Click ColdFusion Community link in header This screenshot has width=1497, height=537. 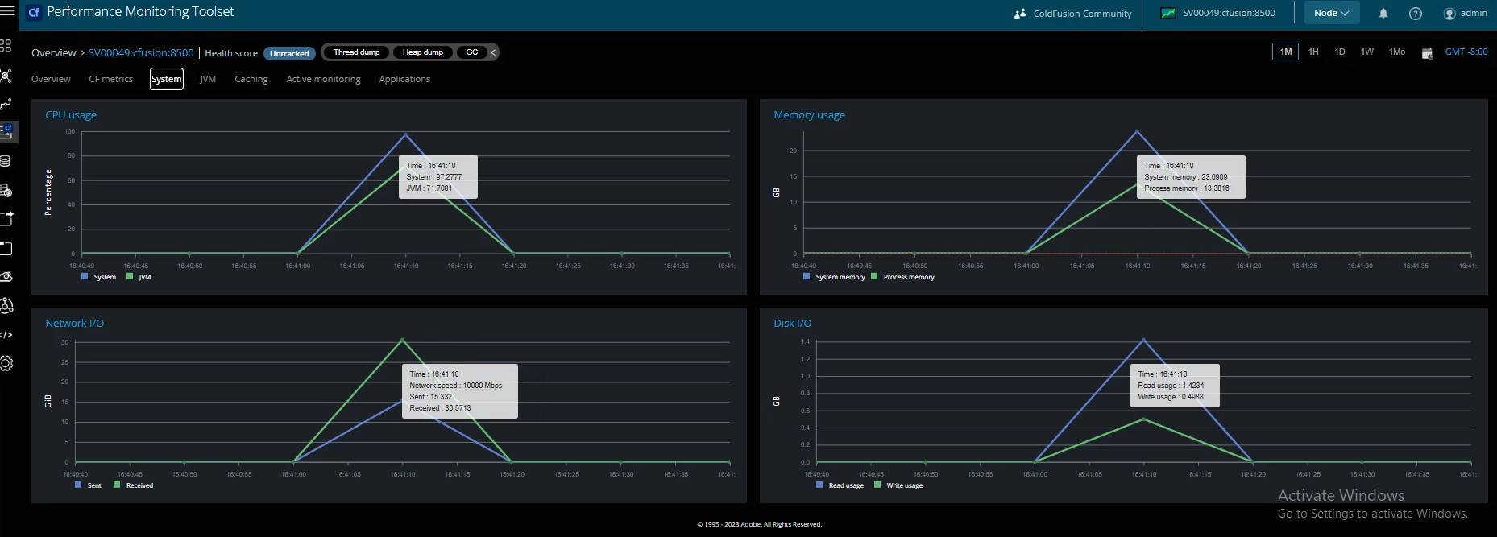tap(1082, 14)
